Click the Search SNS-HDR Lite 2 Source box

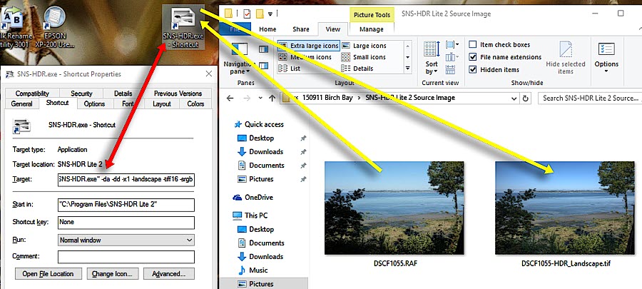pos(590,98)
